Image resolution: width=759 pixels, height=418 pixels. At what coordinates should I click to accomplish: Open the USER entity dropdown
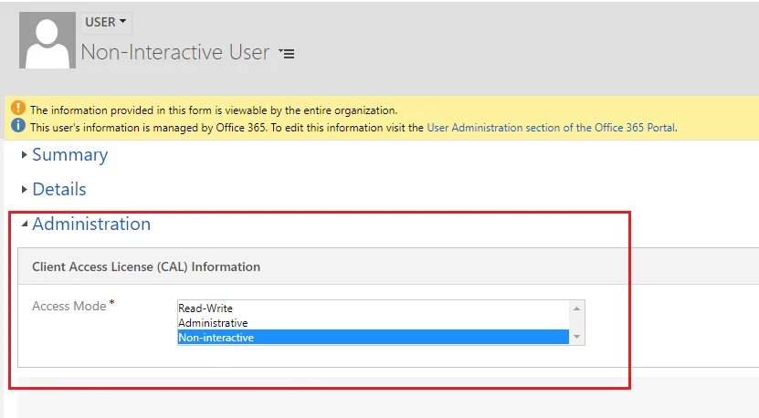(106, 22)
